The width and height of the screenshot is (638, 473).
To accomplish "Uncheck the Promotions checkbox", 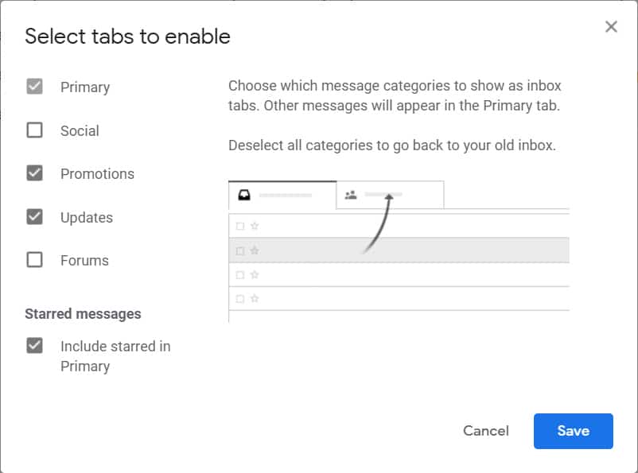I will click(34, 173).
